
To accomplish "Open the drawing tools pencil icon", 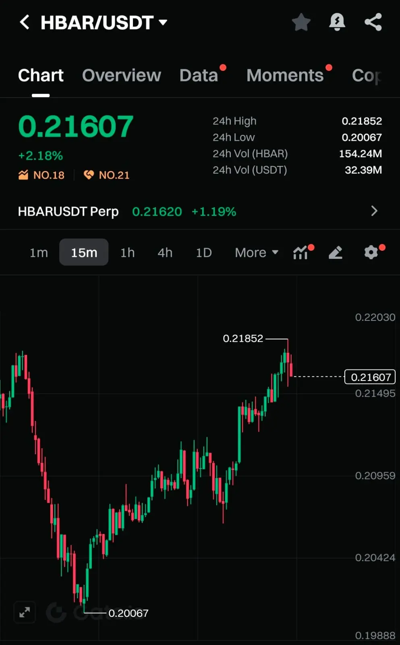I will 336,253.
